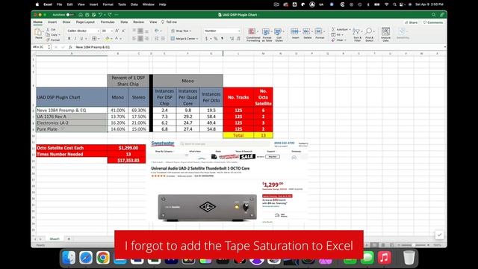Screen dimensions: 478x269
Task: Click the Clear eraser icon
Action: [x=333, y=40]
